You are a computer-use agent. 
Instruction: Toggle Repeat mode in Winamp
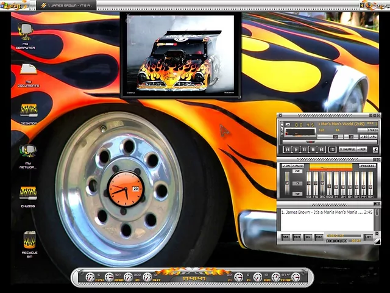pyautogui.click(x=363, y=149)
